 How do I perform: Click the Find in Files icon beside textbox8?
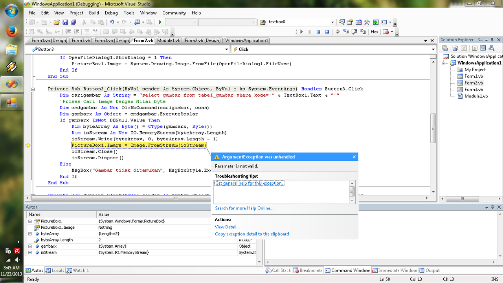point(263,22)
